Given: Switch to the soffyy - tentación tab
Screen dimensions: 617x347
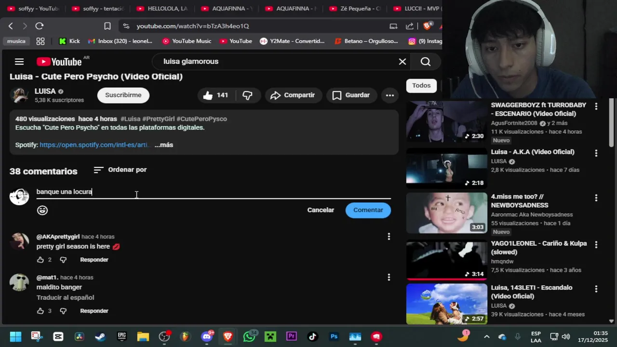Looking at the screenshot, I should coord(98,9).
